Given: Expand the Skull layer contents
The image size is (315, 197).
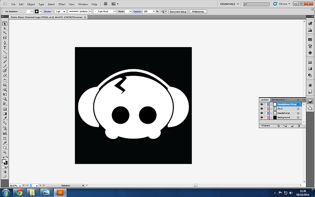Looking at the screenshot, I should [x=271, y=109].
